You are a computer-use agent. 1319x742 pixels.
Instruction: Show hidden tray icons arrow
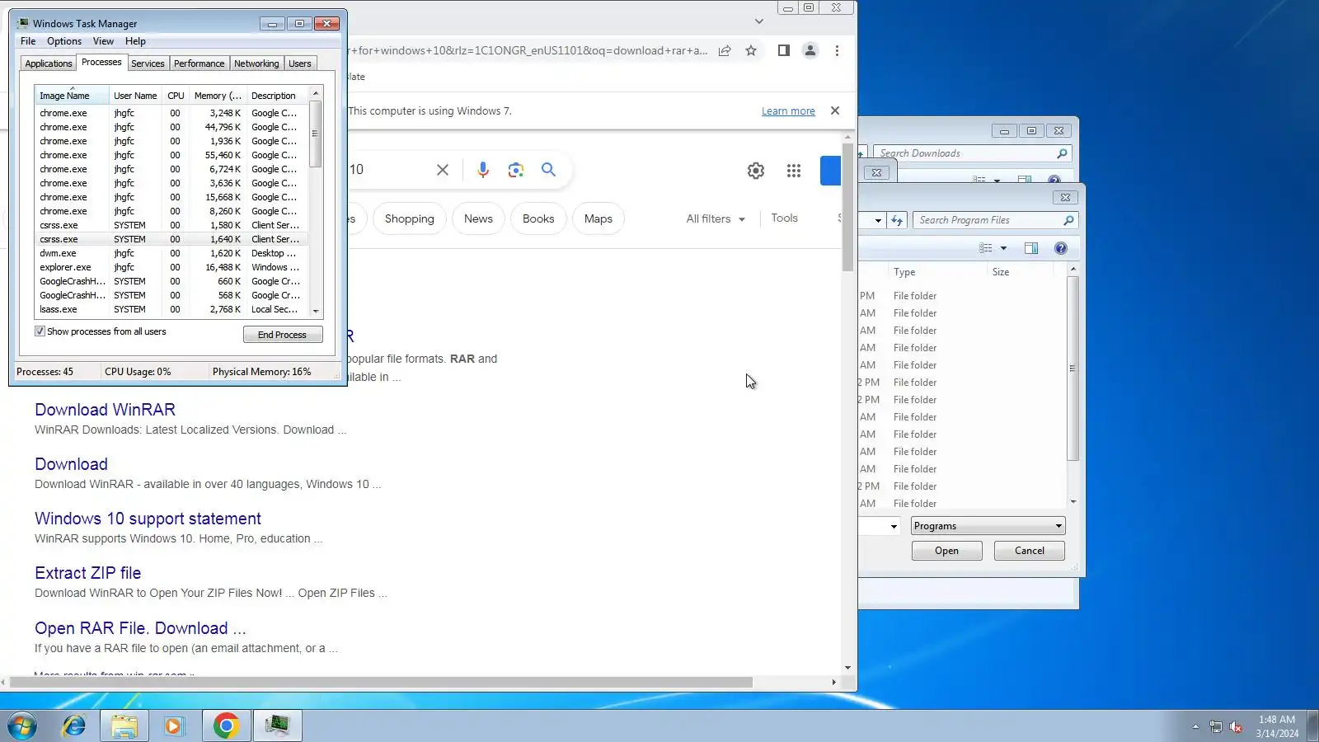(x=1195, y=726)
